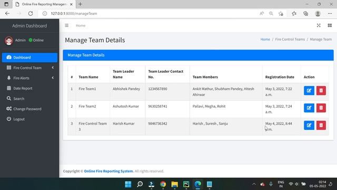Open the read aloud icon
Screen dimensions: 337x190
(x=262, y=13)
